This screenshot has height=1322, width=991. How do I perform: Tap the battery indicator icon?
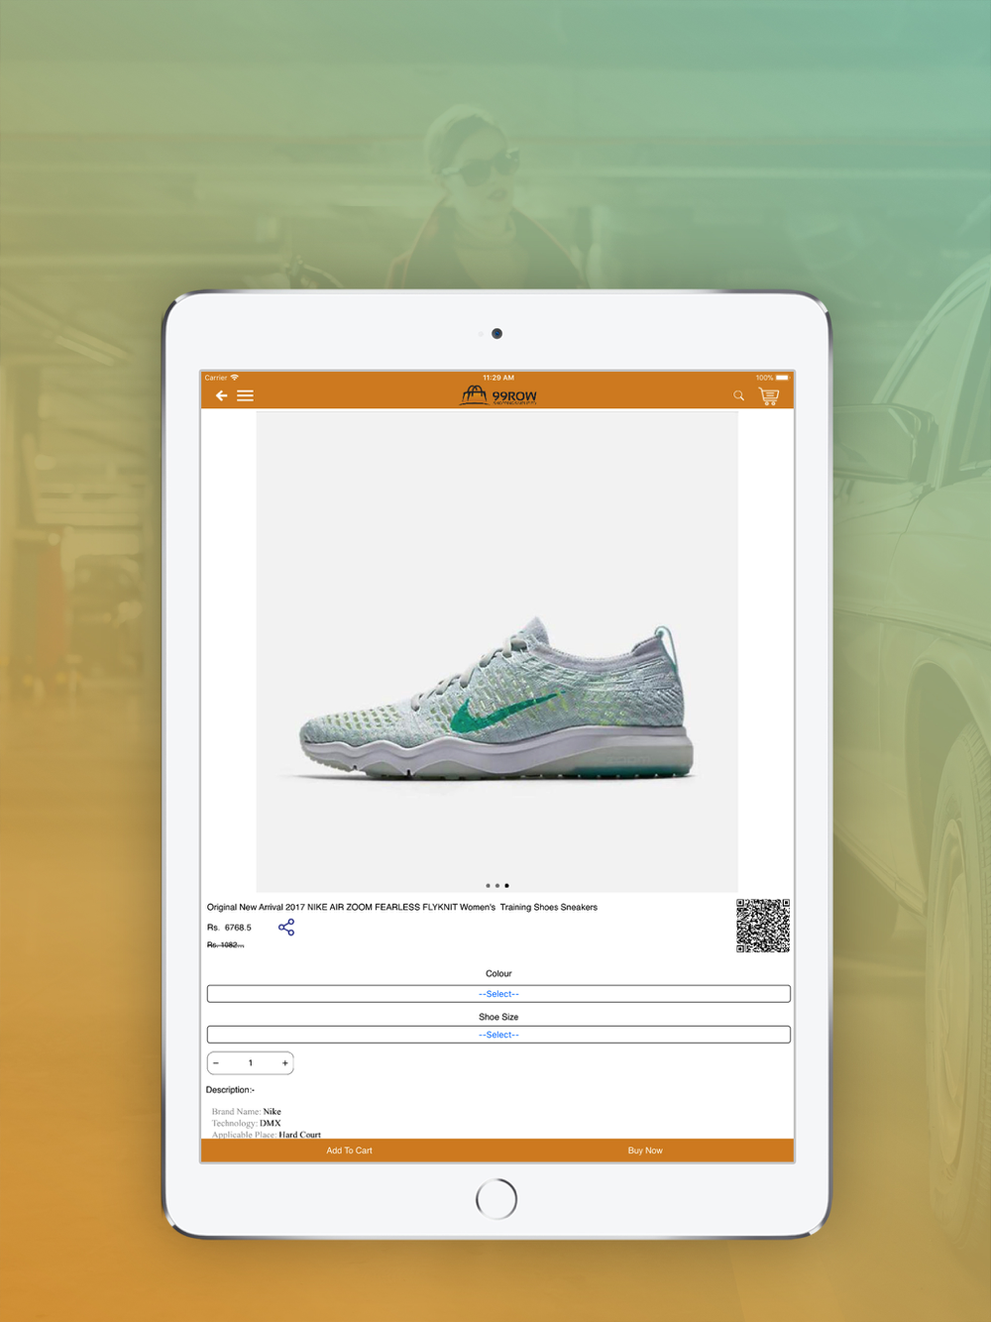coord(782,378)
